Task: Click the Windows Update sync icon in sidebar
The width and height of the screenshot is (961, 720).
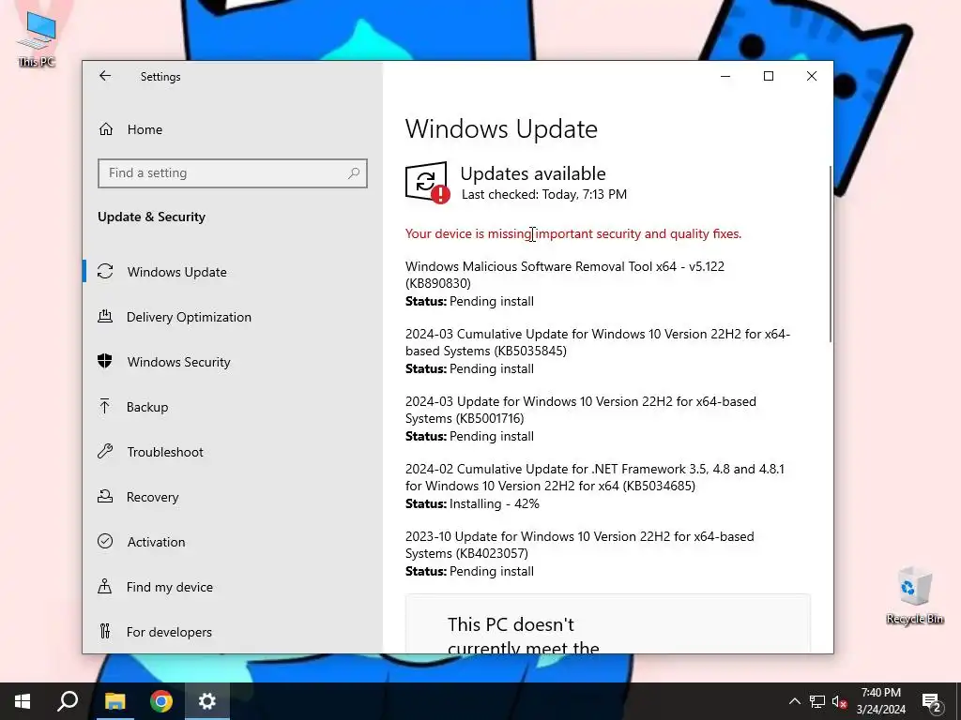Action: 105,271
